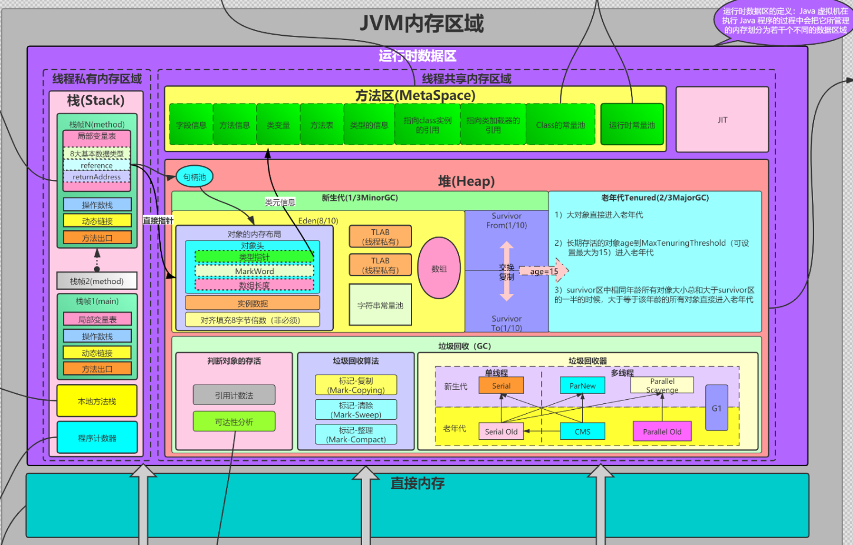The width and height of the screenshot is (853, 545).
Task: Click the 垃圾回收（GC）heading
Action: tap(464, 346)
